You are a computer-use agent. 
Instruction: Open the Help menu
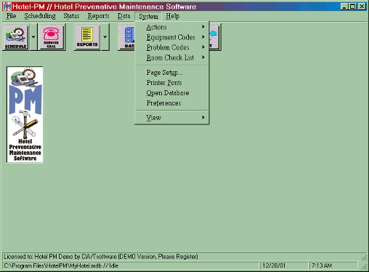pos(172,16)
